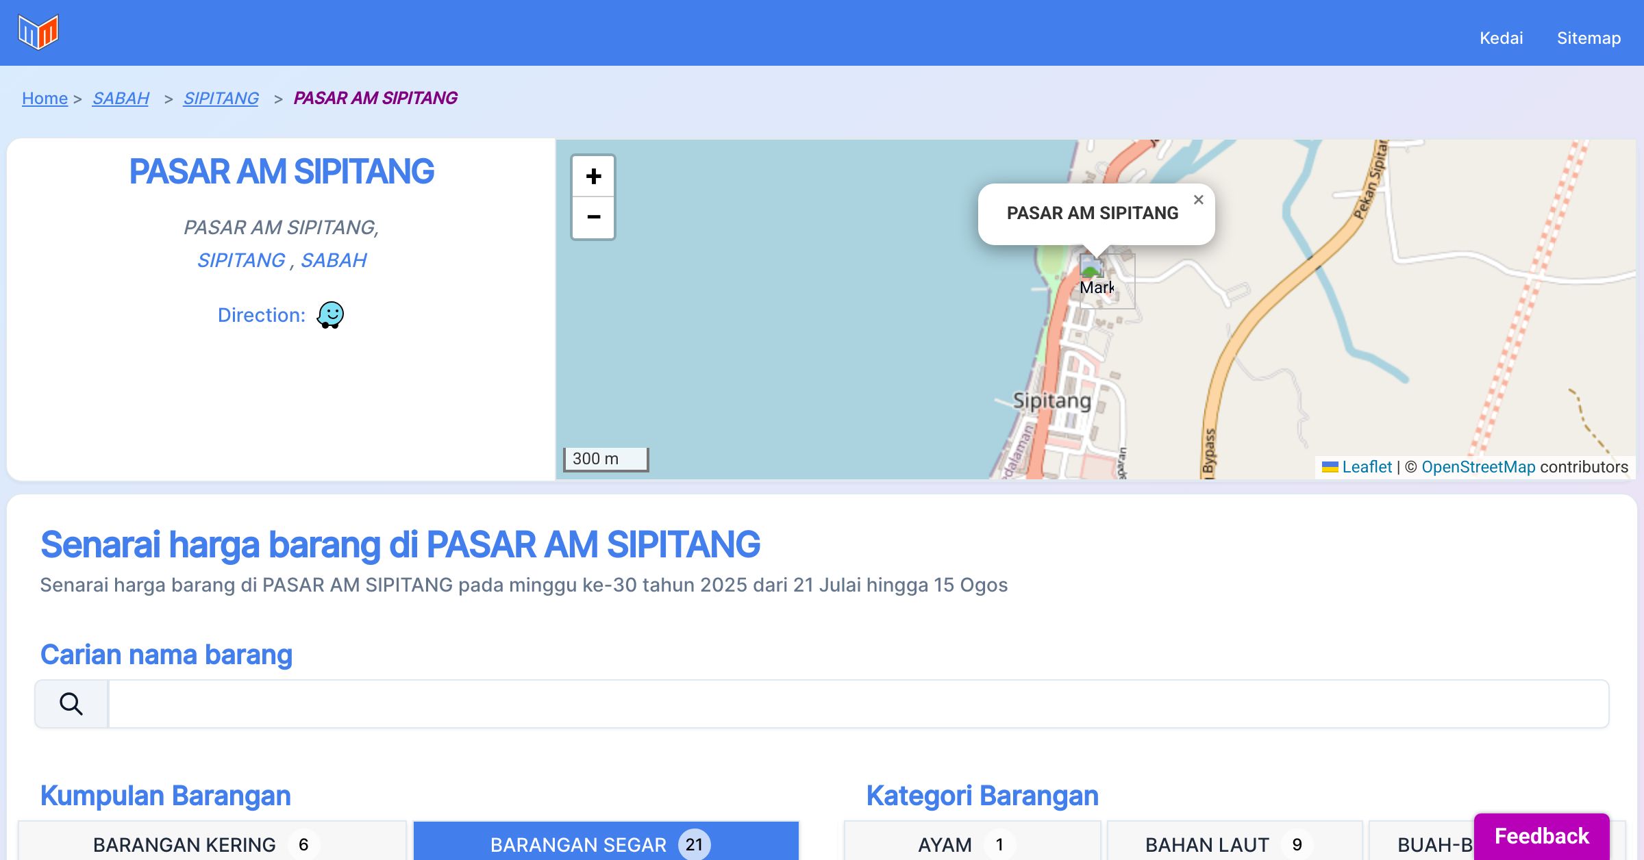The width and height of the screenshot is (1644, 860).
Task: Navigate to SIPITANG breadcrumb
Action: coord(221,98)
